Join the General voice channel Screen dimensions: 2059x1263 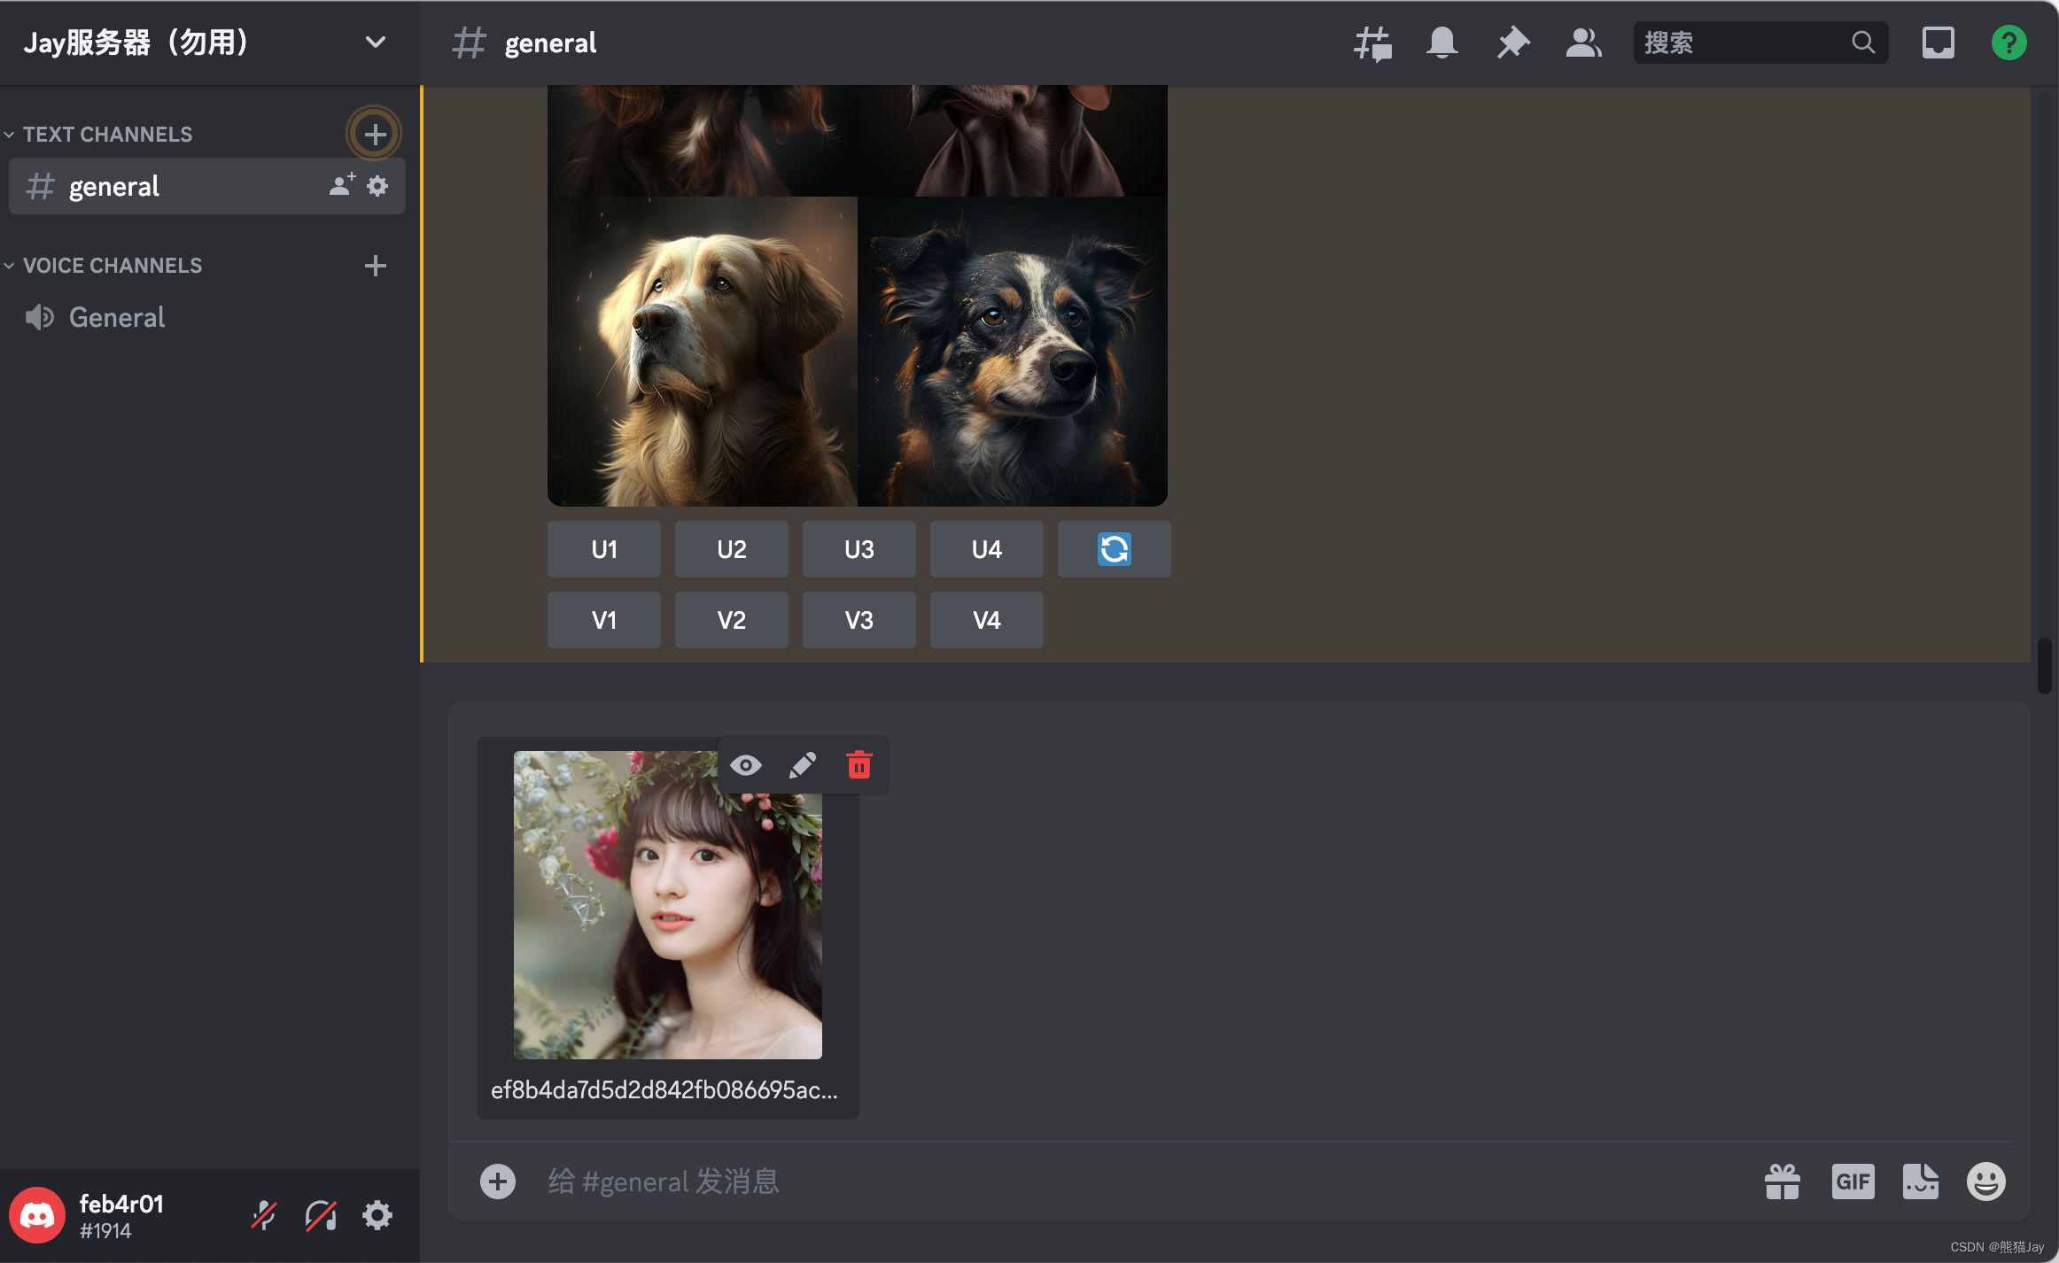(x=117, y=317)
